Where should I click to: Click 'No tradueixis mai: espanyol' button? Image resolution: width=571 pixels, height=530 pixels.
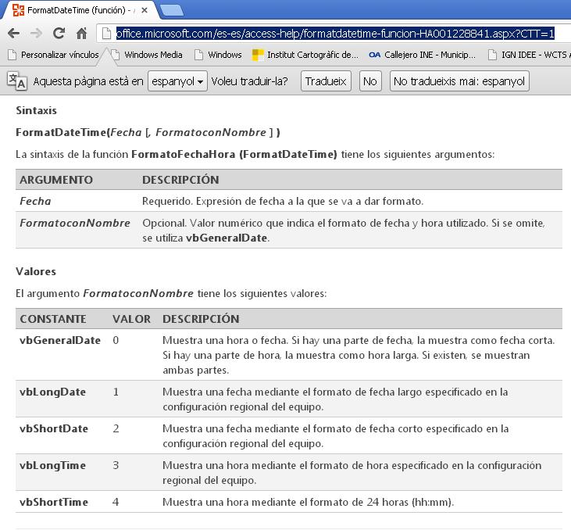pos(459,81)
